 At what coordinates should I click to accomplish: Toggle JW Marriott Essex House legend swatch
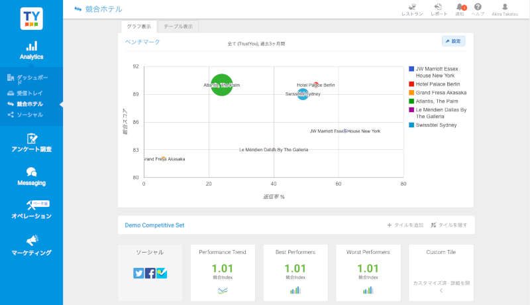point(411,69)
